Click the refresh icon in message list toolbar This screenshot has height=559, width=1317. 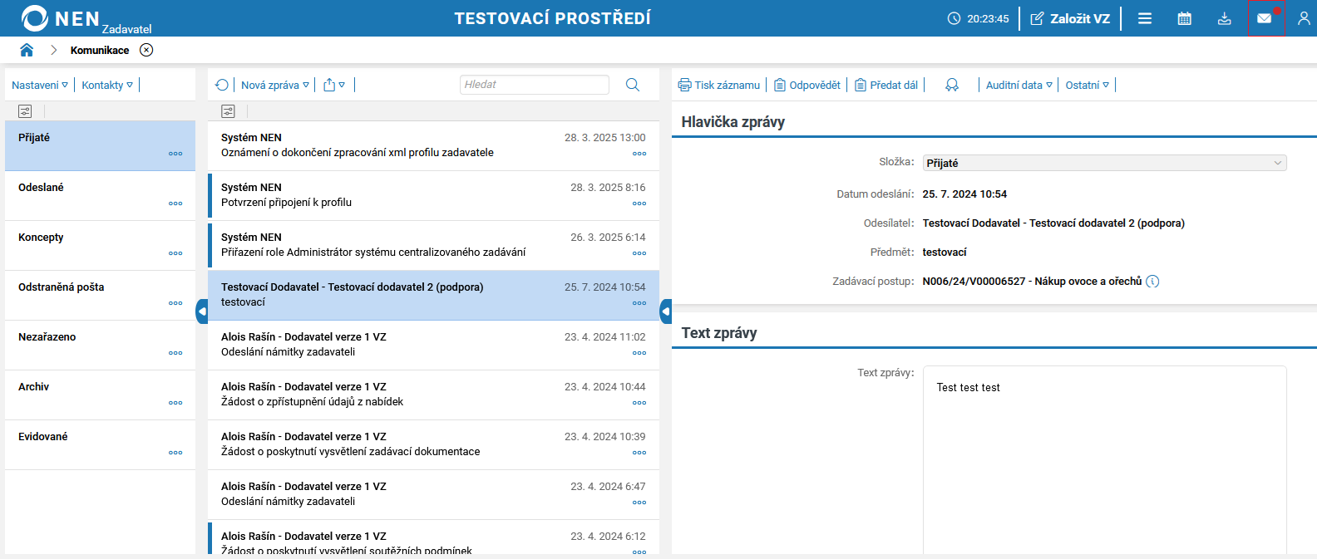[221, 85]
